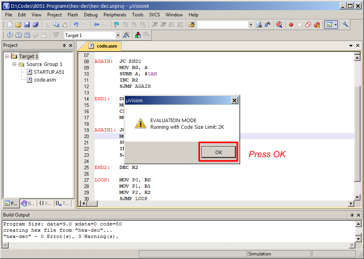Screen dimensions: 364x259
Task: Translate the current file icon
Action: coord(10,35)
